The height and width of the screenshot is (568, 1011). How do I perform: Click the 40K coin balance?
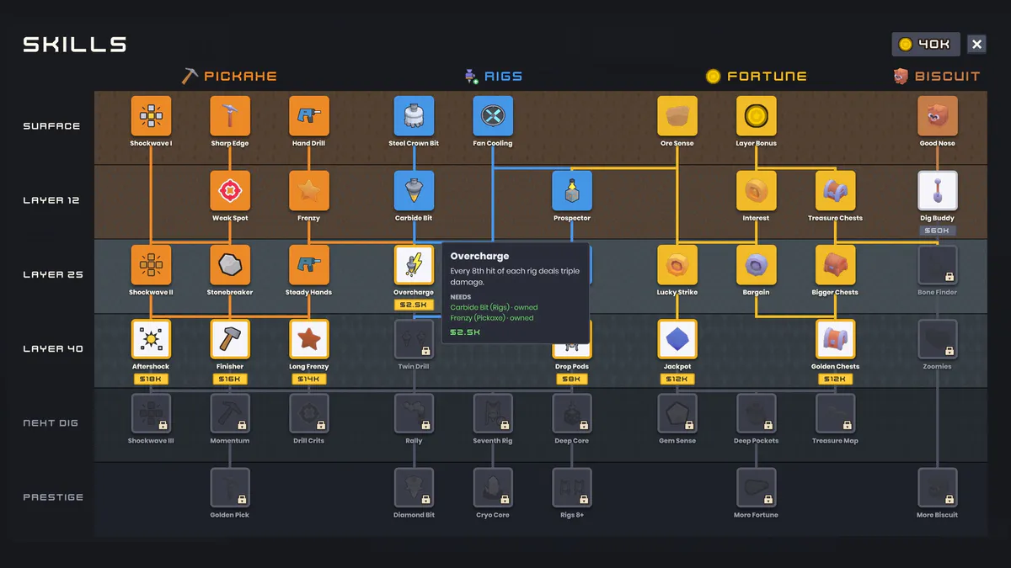(927, 44)
